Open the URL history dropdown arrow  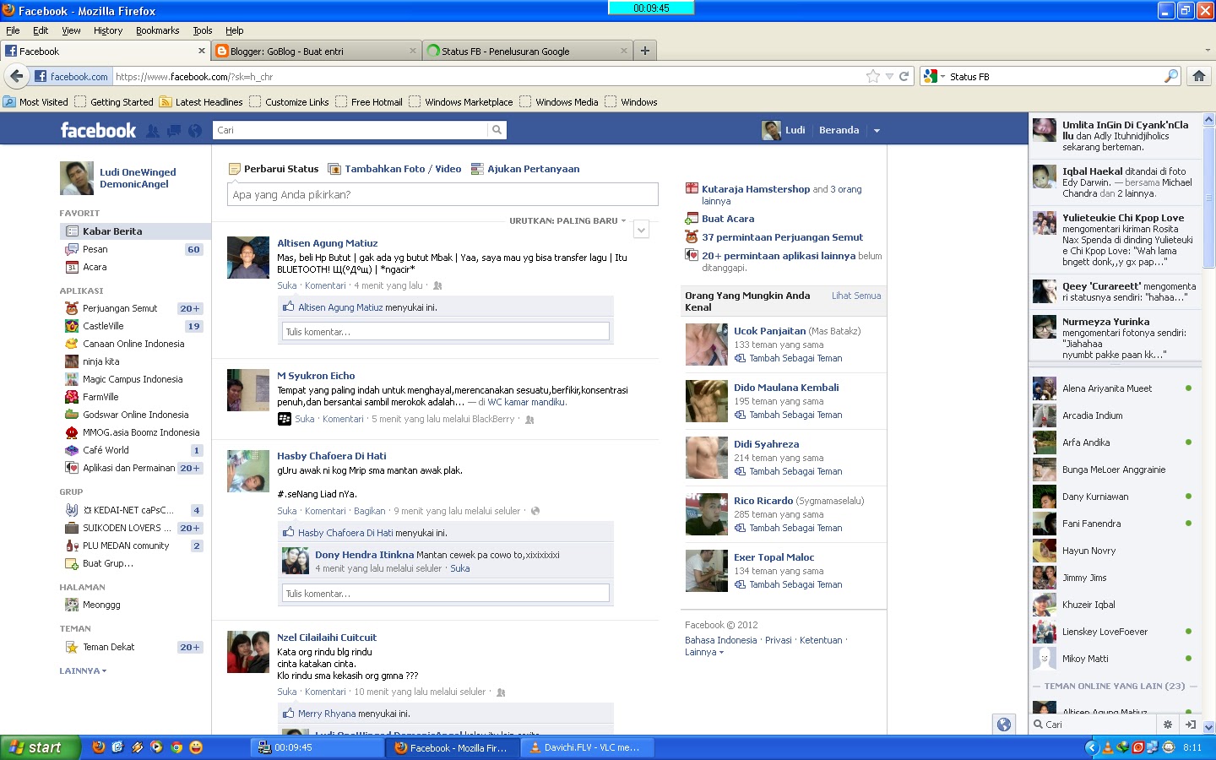889,77
